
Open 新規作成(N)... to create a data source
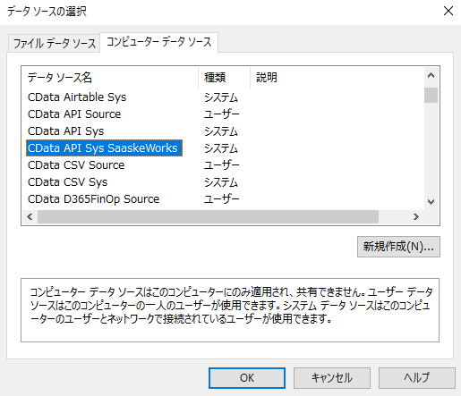[x=398, y=247]
